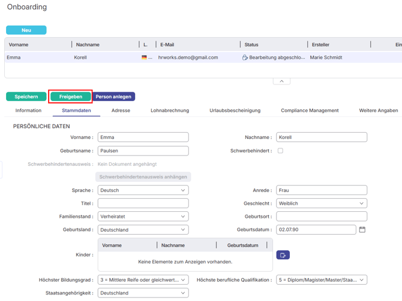Viewport: 402px width, 301px height.
Task: Open the Höchster Bildungsgrad dropdown
Action: point(143,280)
